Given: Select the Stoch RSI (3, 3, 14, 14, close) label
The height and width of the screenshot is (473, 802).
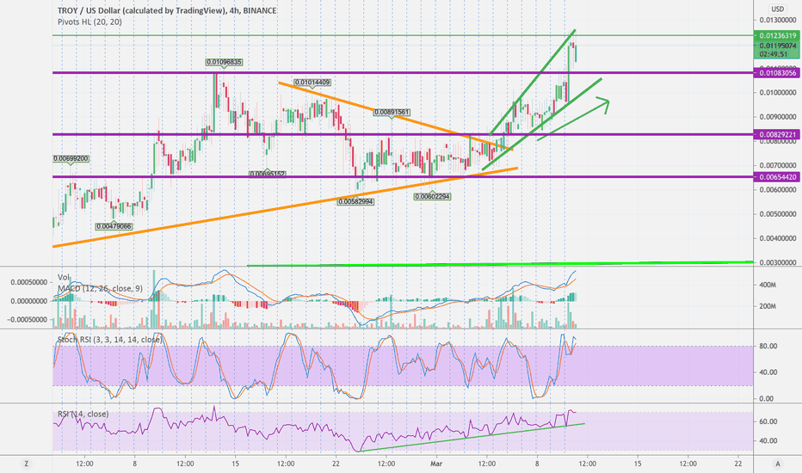Looking at the screenshot, I should 110,339.
